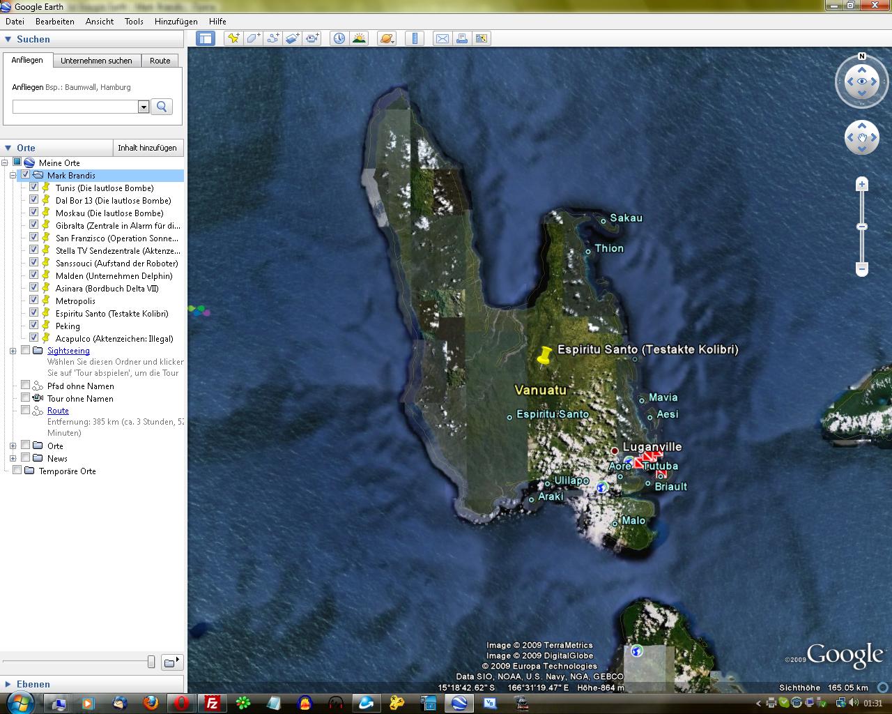Check the News folder checkbox
The image size is (892, 714).
(x=26, y=457)
